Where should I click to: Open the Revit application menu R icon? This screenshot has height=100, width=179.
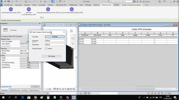click(1, 1)
